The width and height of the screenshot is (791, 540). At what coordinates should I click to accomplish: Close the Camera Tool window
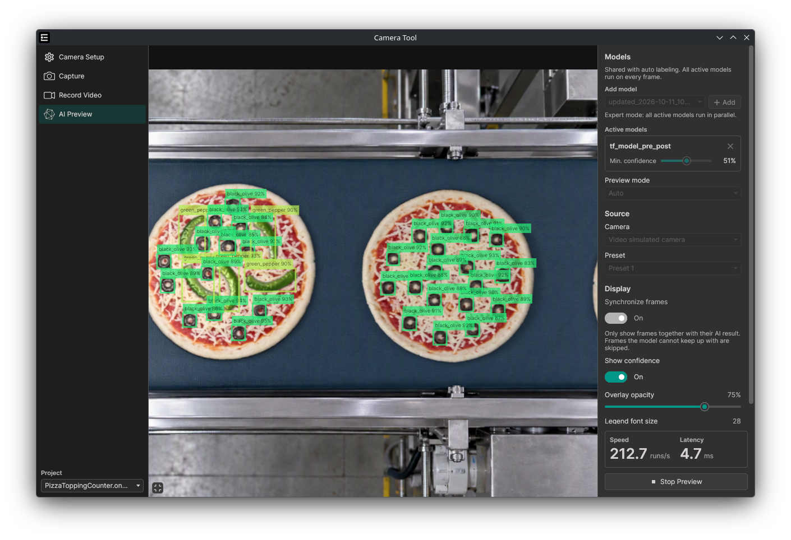click(747, 38)
